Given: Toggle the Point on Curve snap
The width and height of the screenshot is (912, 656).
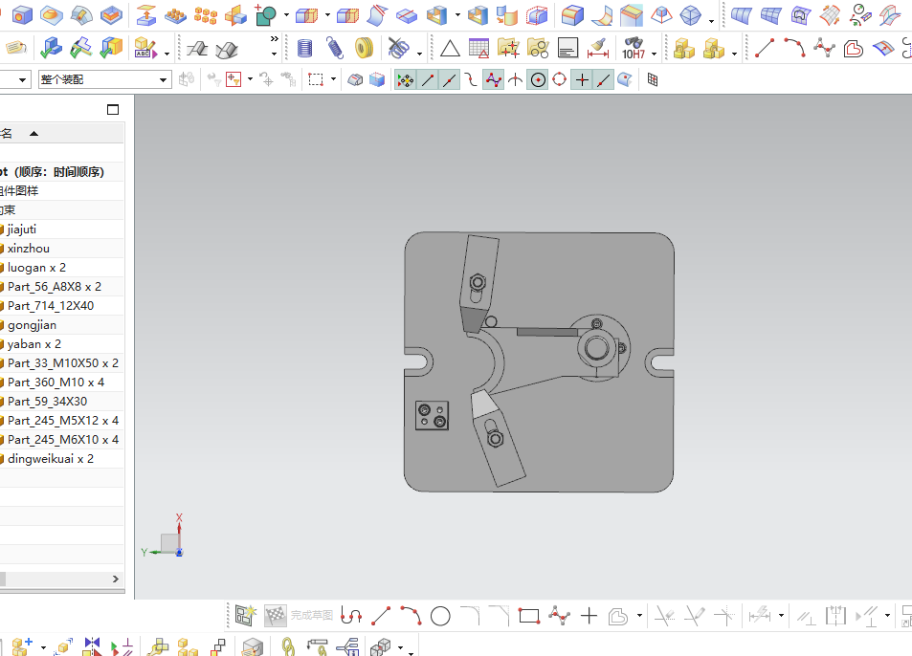Looking at the screenshot, I should click(603, 79).
